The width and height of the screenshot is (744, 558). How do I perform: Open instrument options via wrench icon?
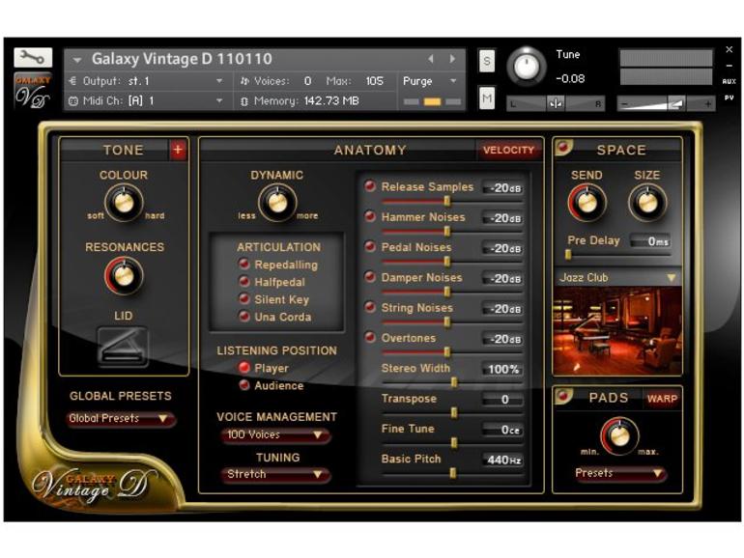[33, 57]
